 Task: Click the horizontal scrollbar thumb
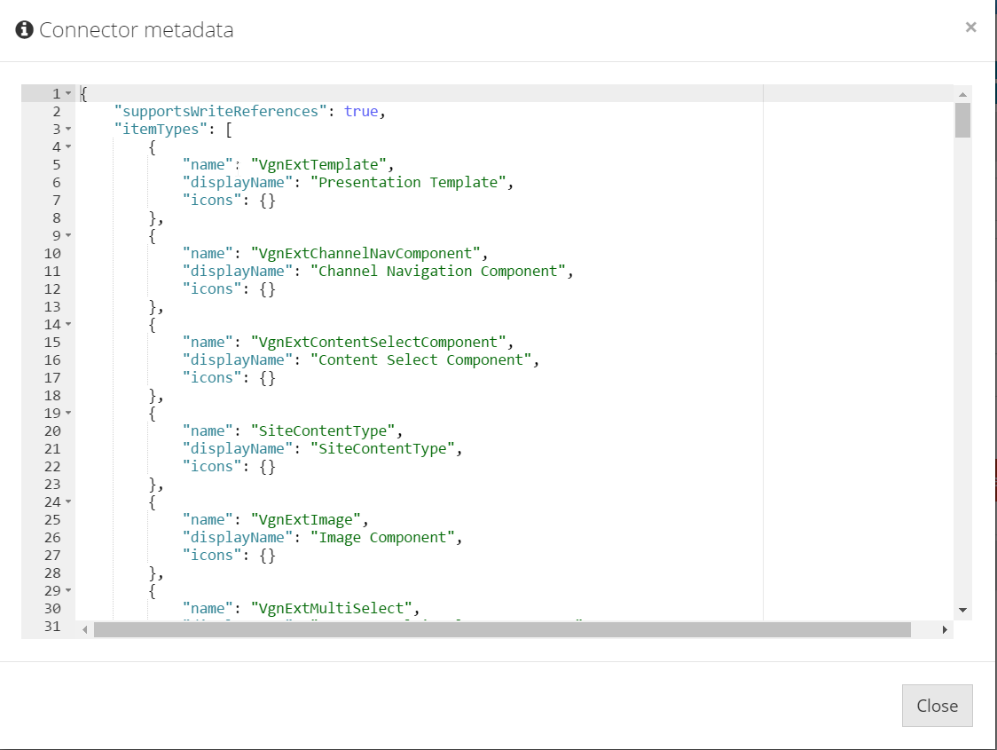502,630
